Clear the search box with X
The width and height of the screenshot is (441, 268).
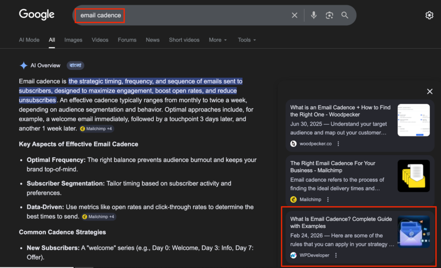(295, 15)
